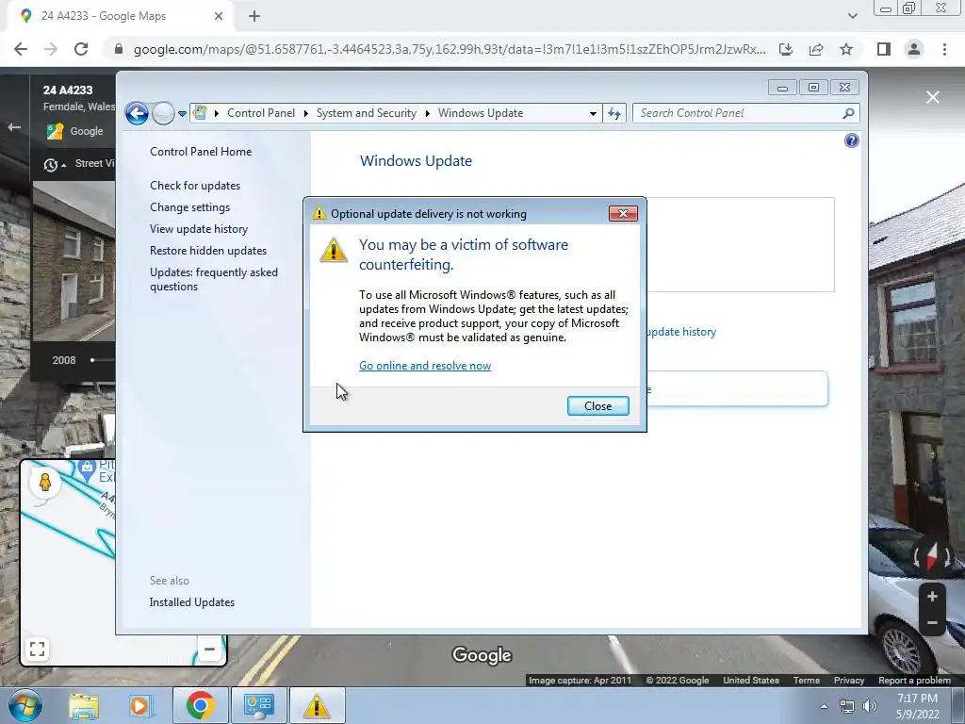Click the 2008 timeline slider dot
The height and width of the screenshot is (724, 965).
[x=92, y=360]
